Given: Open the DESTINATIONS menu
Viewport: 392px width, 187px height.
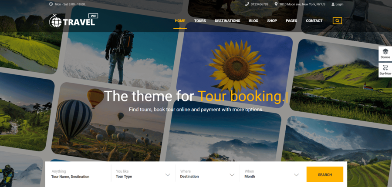Looking at the screenshot, I should point(227,21).
